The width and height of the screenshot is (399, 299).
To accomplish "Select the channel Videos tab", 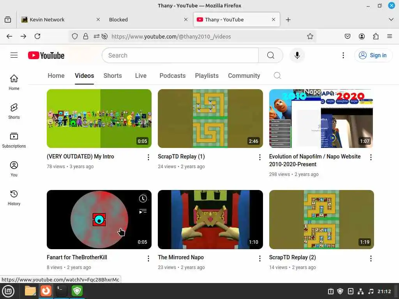I will pyautogui.click(x=84, y=76).
